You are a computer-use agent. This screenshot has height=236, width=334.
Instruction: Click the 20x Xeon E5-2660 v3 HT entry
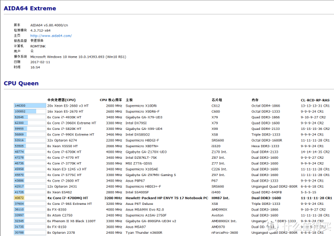[72, 106]
